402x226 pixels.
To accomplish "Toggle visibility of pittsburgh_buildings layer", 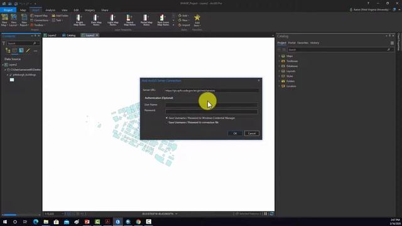I will (x=11, y=75).
